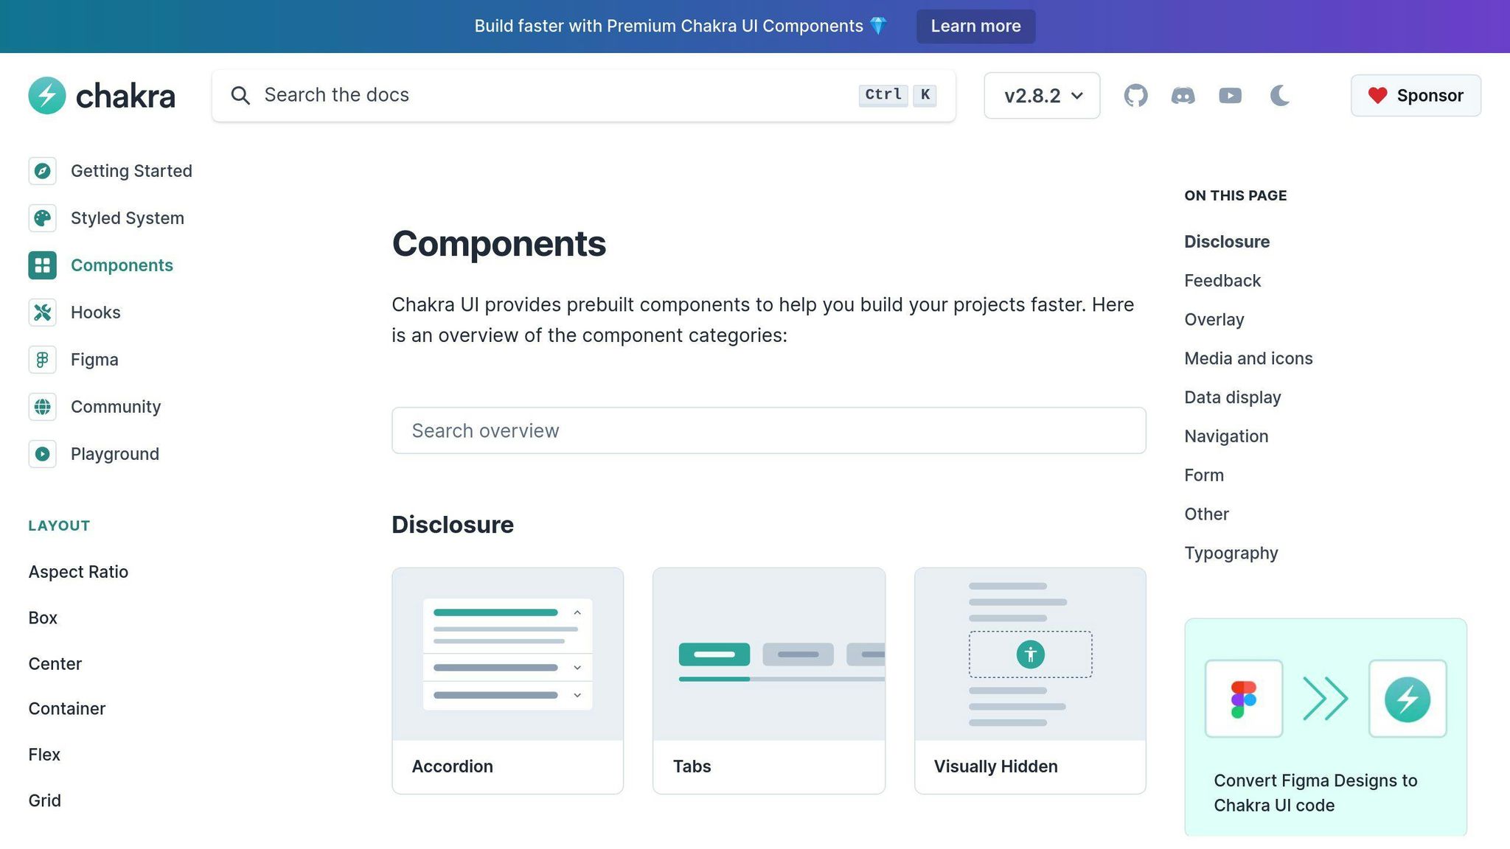The height and width of the screenshot is (849, 1510).
Task: Click the Components grid icon
Action: pyautogui.click(x=43, y=265)
